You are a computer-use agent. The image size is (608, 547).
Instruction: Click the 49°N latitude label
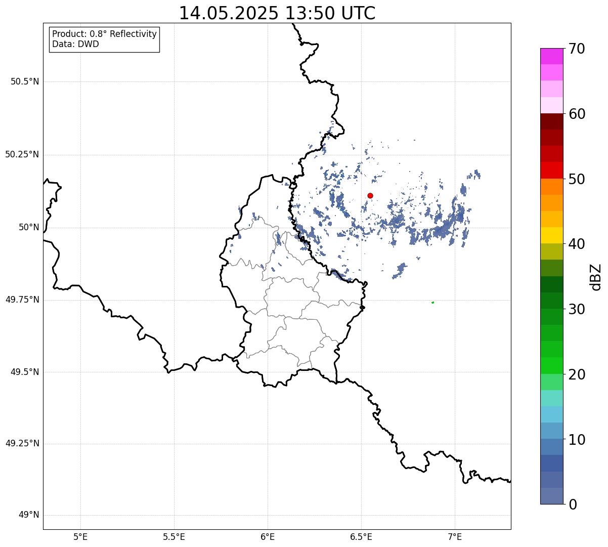coord(29,515)
